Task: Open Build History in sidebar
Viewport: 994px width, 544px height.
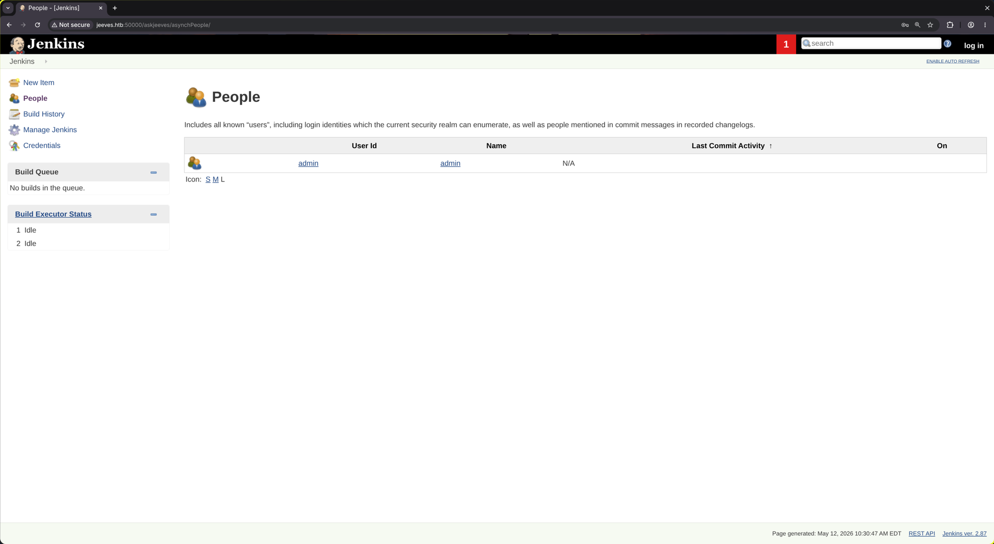Action: point(44,114)
